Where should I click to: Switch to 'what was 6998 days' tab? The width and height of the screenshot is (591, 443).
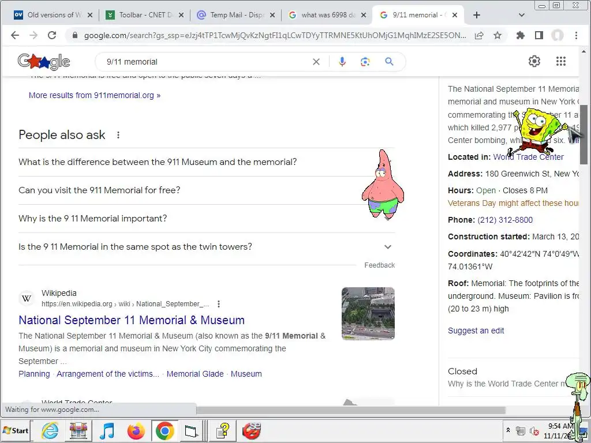tap(328, 15)
